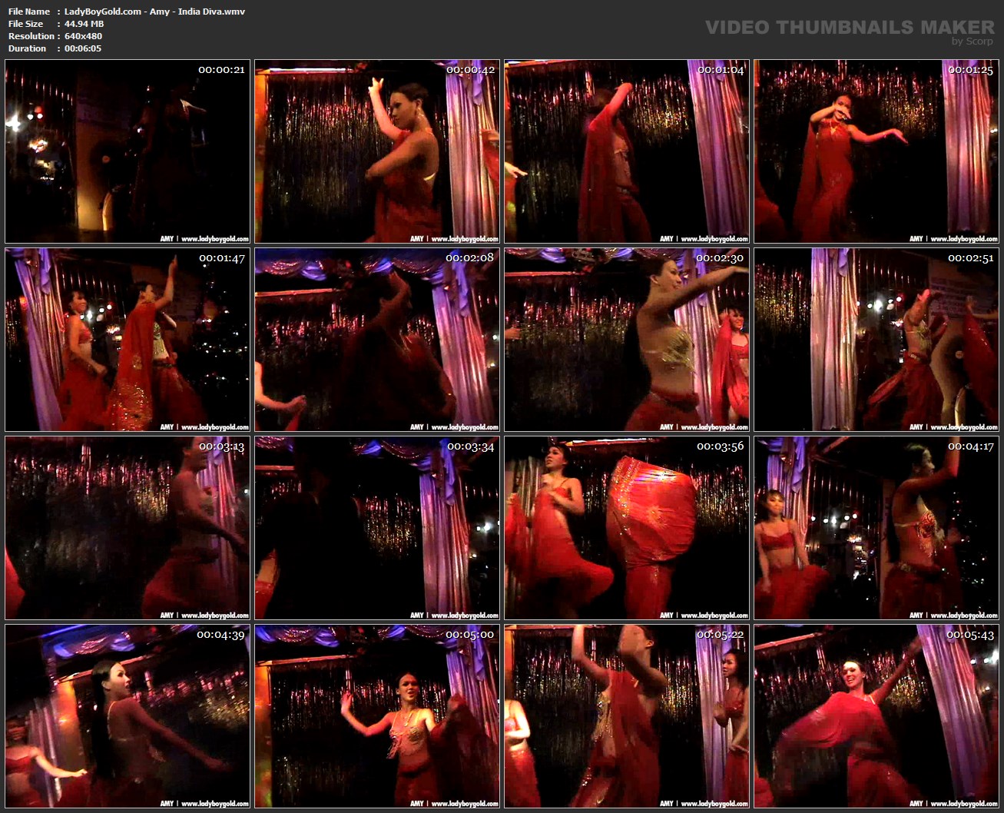Viewport: 1004px width, 813px height.
Task: Click the 00:05:22 thumbnail
Action: tap(627, 716)
